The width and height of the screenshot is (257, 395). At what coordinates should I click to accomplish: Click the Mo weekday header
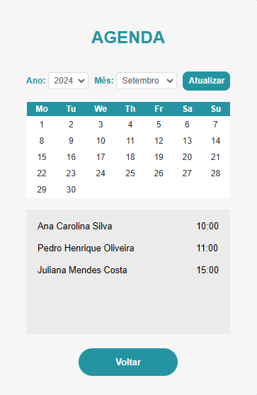click(x=42, y=109)
